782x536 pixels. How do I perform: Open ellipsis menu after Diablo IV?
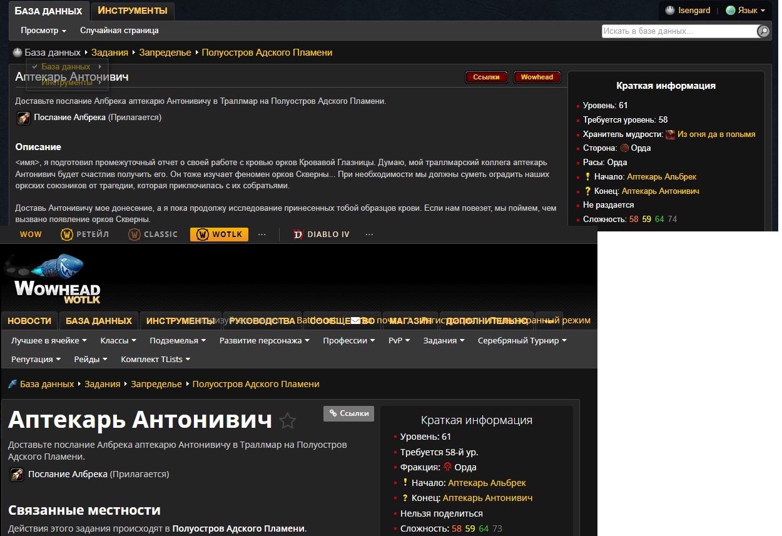click(369, 235)
